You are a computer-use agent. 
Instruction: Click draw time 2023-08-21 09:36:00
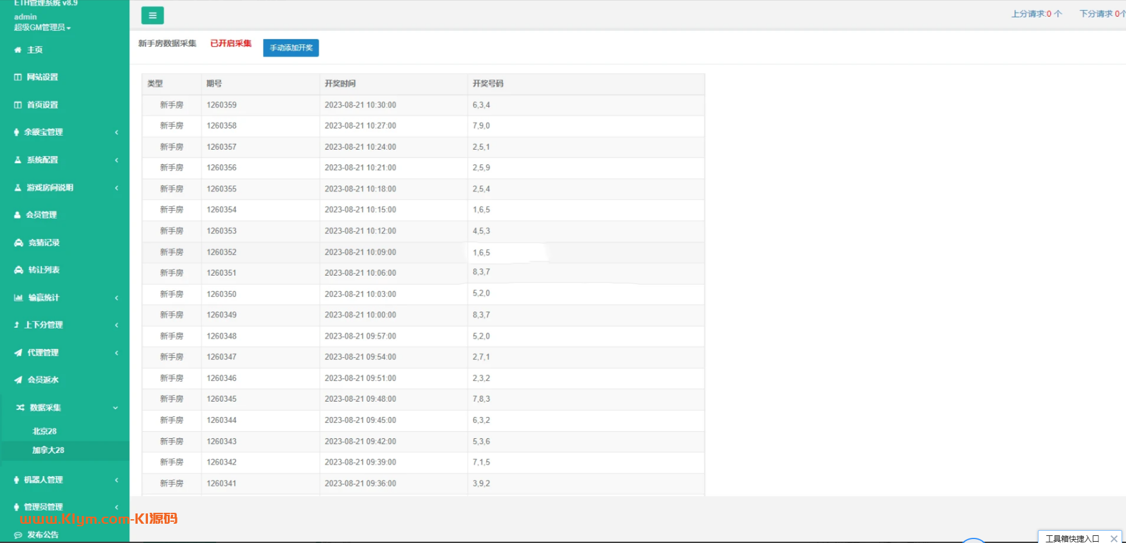point(361,483)
